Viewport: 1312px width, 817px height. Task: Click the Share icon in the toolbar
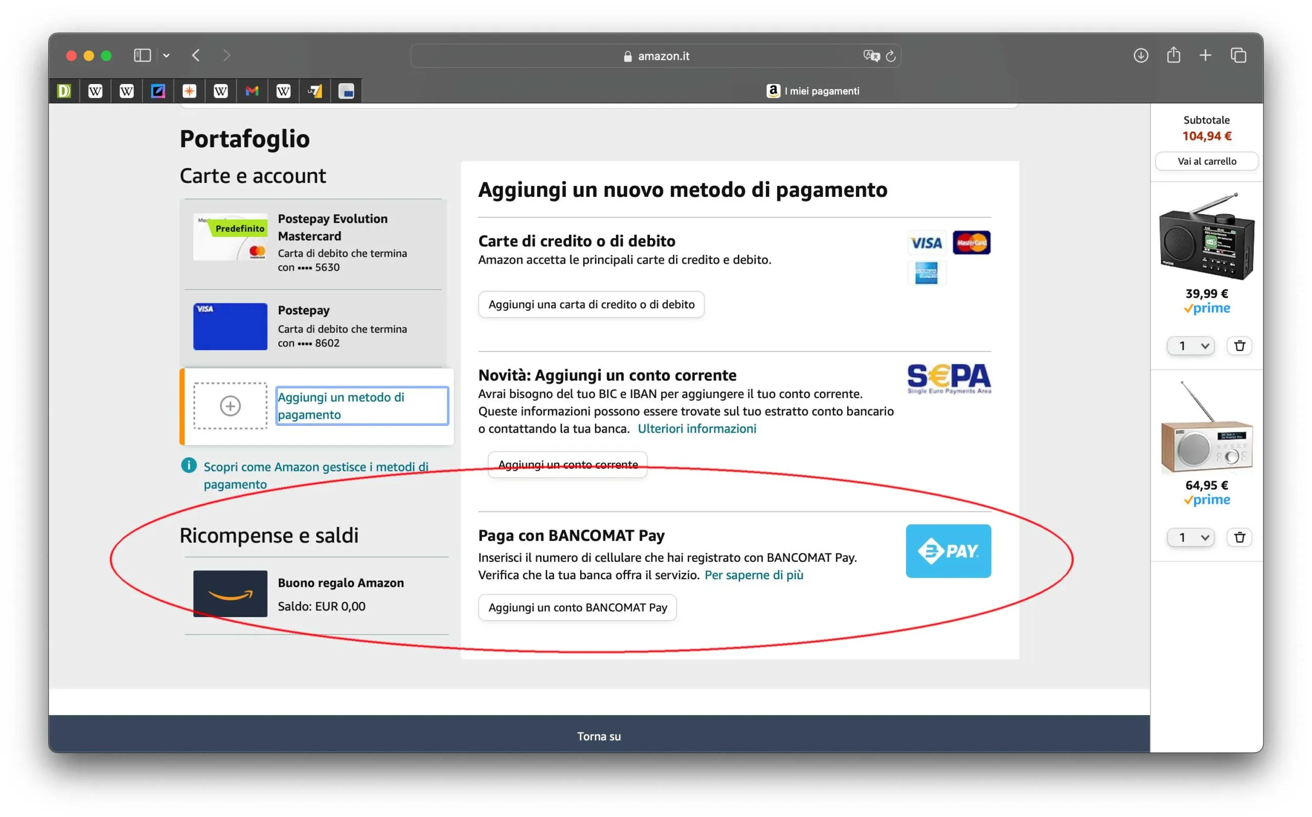(x=1173, y=55)
